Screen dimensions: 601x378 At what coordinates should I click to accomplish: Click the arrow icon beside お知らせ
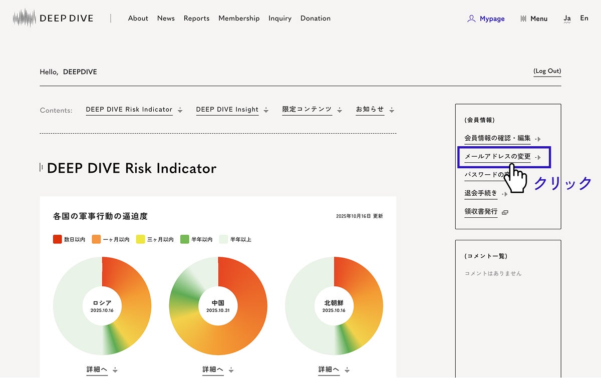coord(392,110)
